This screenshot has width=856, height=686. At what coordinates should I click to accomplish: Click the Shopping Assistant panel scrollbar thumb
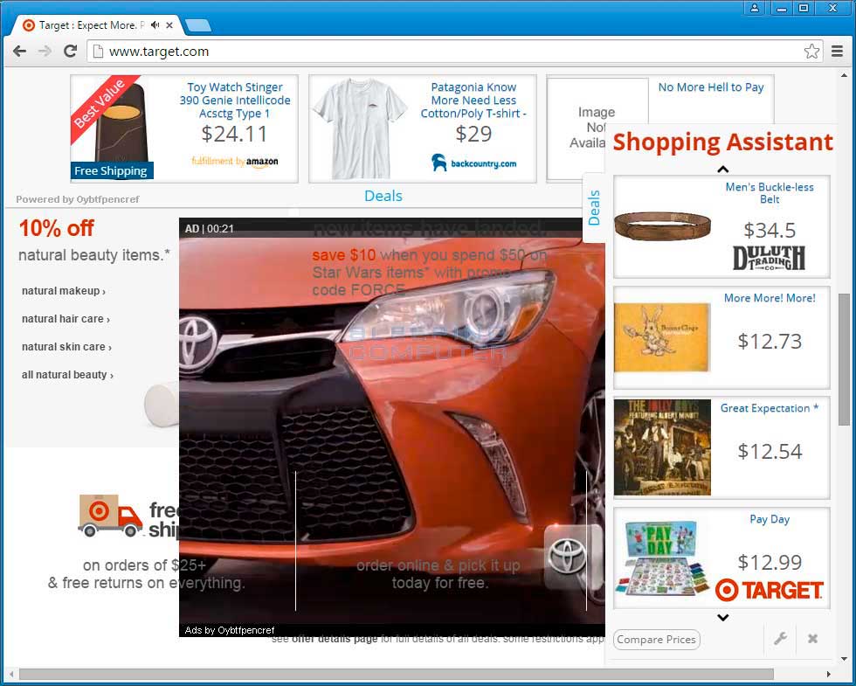[x=844, y=359]
